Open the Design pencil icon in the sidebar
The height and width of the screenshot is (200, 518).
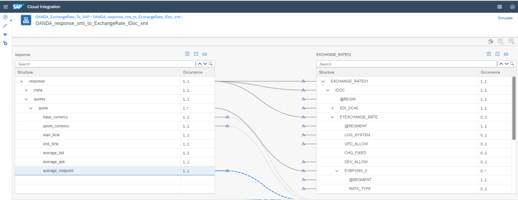coord(5,26)
